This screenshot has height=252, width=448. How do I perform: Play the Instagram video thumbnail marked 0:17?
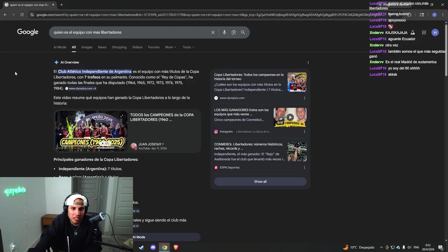290,117
